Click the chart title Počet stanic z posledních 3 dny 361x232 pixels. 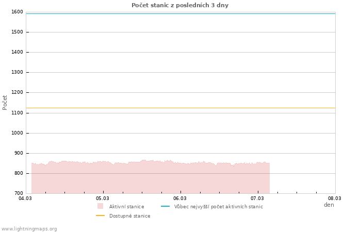click(180, 5)
